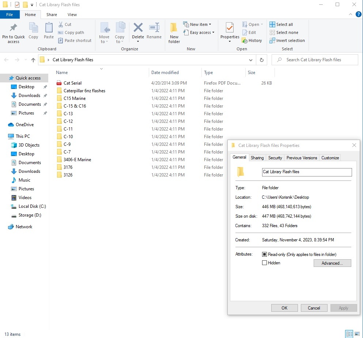Click the Search Cat Library Flash files box
363x338 pixels.
(x=315, y=60)
